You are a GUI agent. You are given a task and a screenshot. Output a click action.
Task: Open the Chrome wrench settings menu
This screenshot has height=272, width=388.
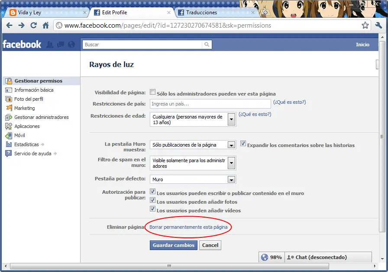pyautogui.click(x=378, y=25)
